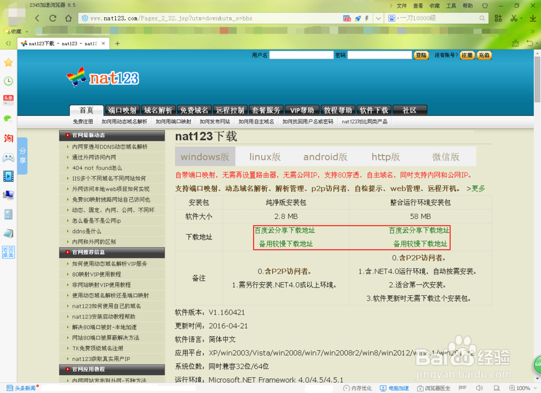Open 头条新闻 in the status bar
The image size is (541, 393).
(21, 388)
